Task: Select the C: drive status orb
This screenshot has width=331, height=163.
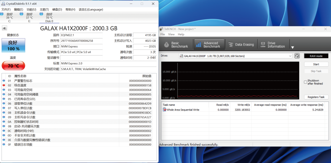Action: click(x=2, y=14)
